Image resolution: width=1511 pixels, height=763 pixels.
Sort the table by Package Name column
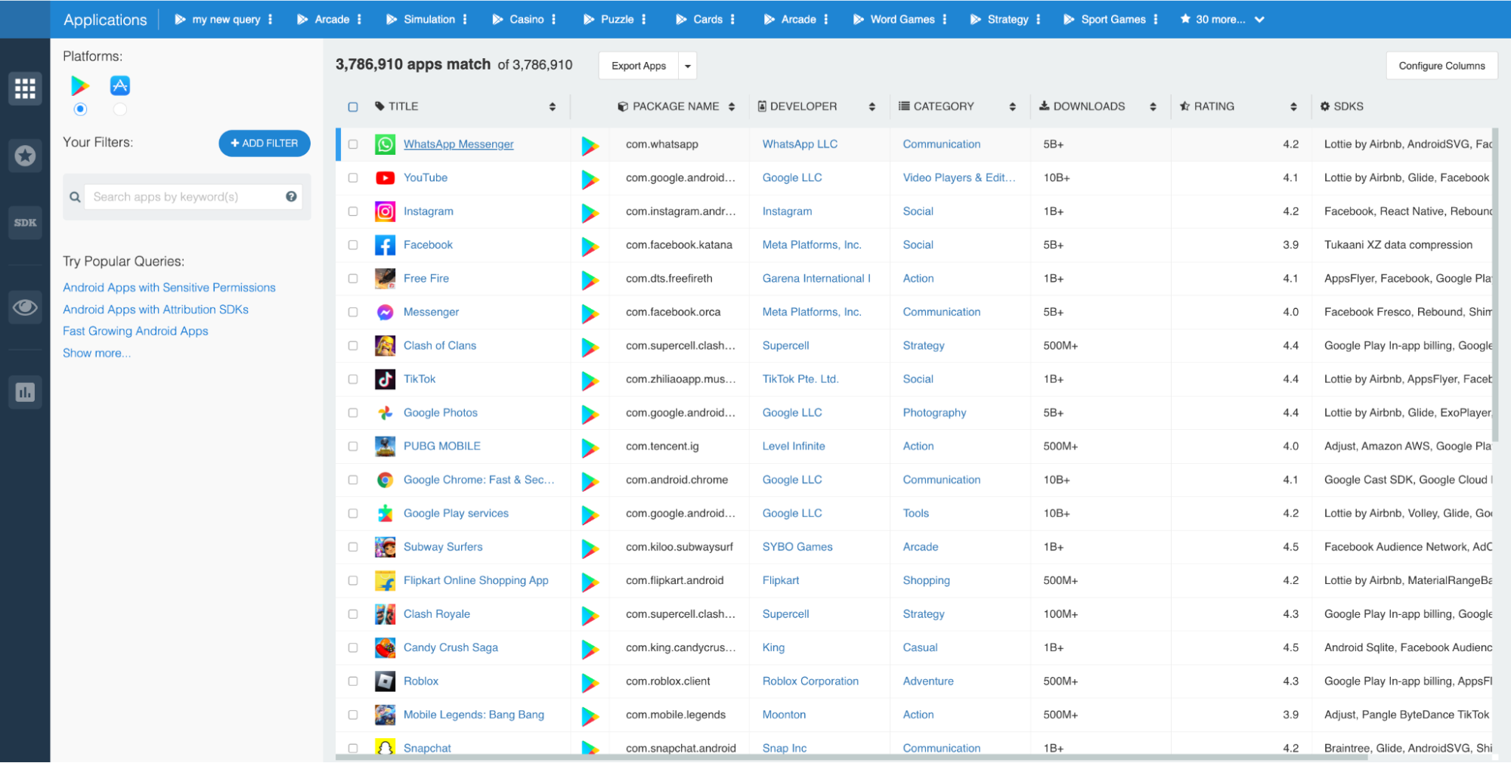click(732, 107)
